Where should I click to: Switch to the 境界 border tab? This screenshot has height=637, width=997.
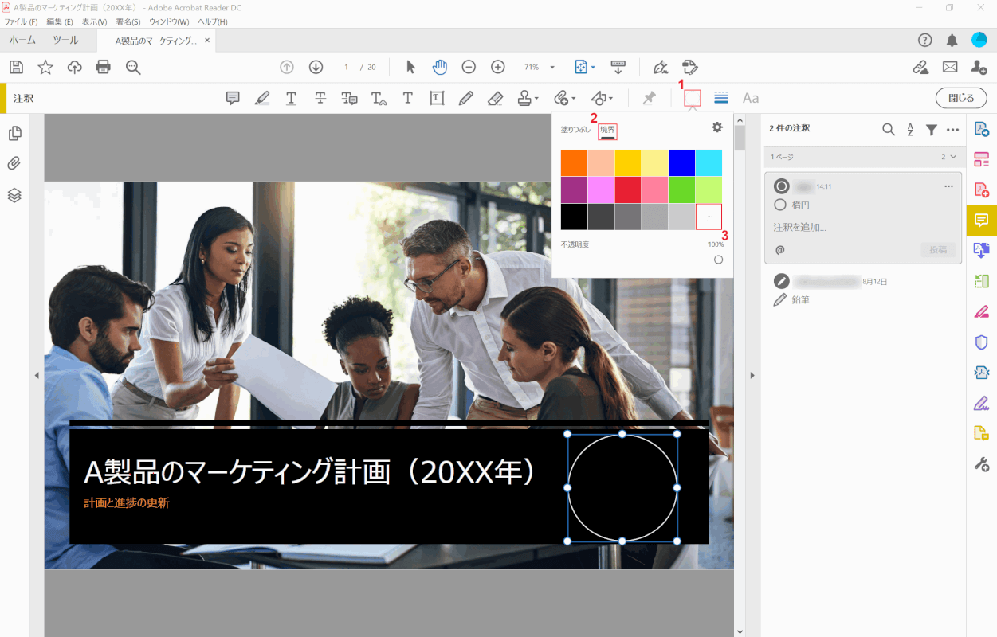pos(607,129)
